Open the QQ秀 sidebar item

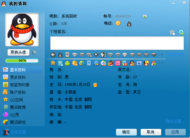point(22,115)
